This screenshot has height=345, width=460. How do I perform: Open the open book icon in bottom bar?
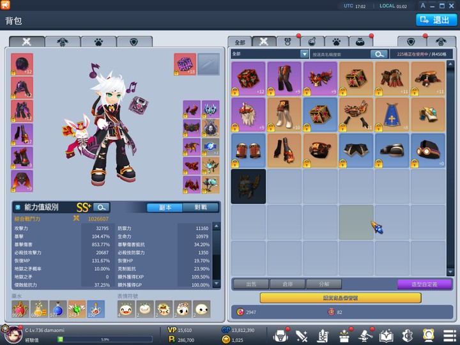click(x=386, y=336)
